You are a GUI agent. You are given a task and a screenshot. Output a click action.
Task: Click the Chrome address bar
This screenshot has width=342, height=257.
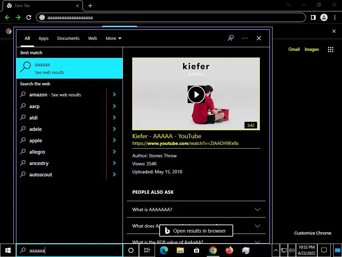click(x=171, y=17)
